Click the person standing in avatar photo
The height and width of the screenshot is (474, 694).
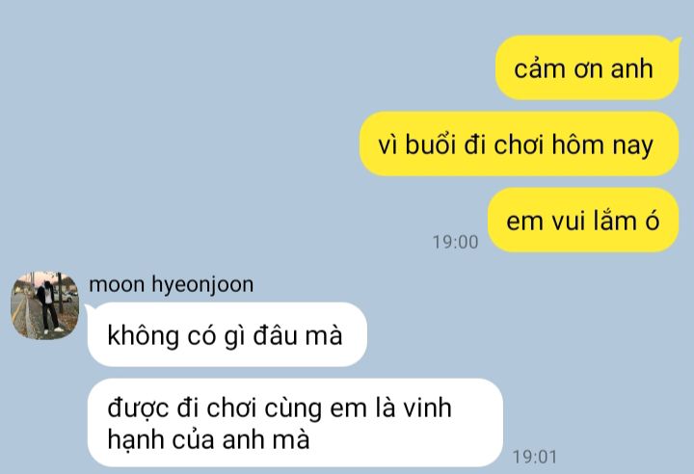pyautogui.click(x=48, y=307)
